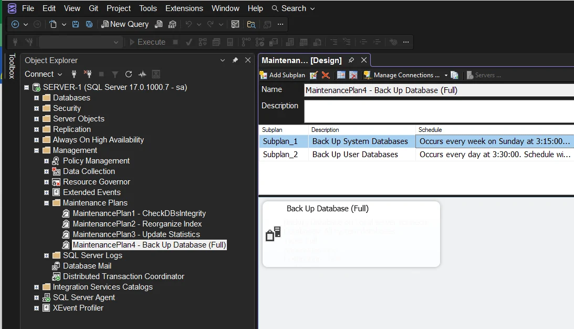This screenshot has height=329, width=574.
Task: Open Activity Monitor from Object Explorer toolbar
Action: click(142, 74)
